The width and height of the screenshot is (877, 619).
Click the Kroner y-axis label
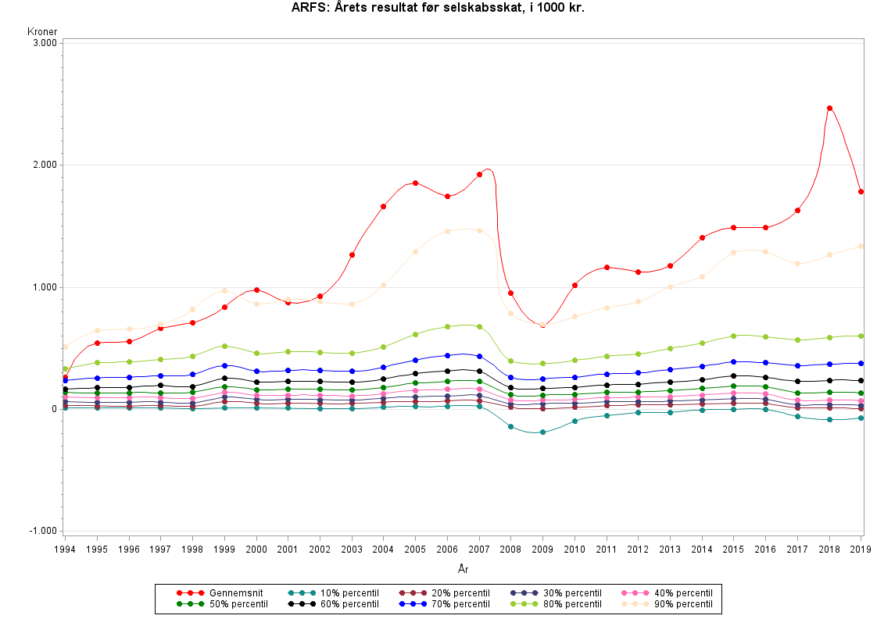click(x=42, y=31)
